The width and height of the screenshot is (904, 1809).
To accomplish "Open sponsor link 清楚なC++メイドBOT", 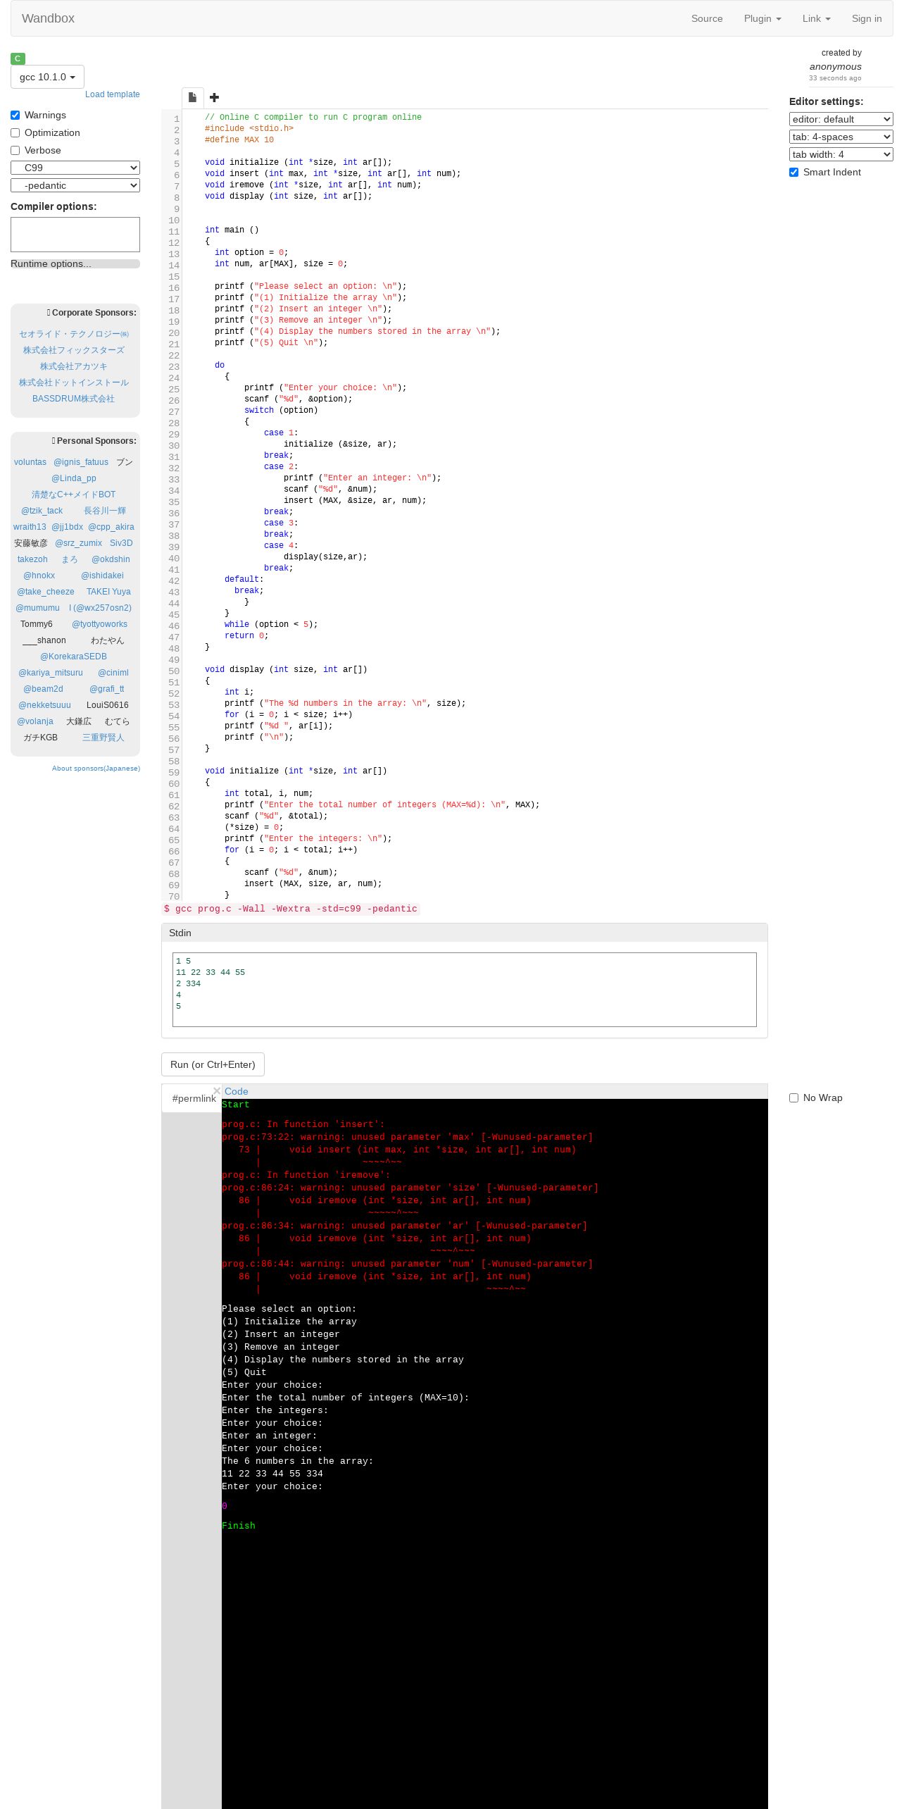I will (73, 495).
